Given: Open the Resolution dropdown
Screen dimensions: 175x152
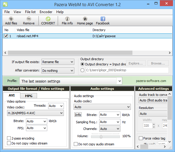Looking at the screenshot, I should (x=153, y=114).
